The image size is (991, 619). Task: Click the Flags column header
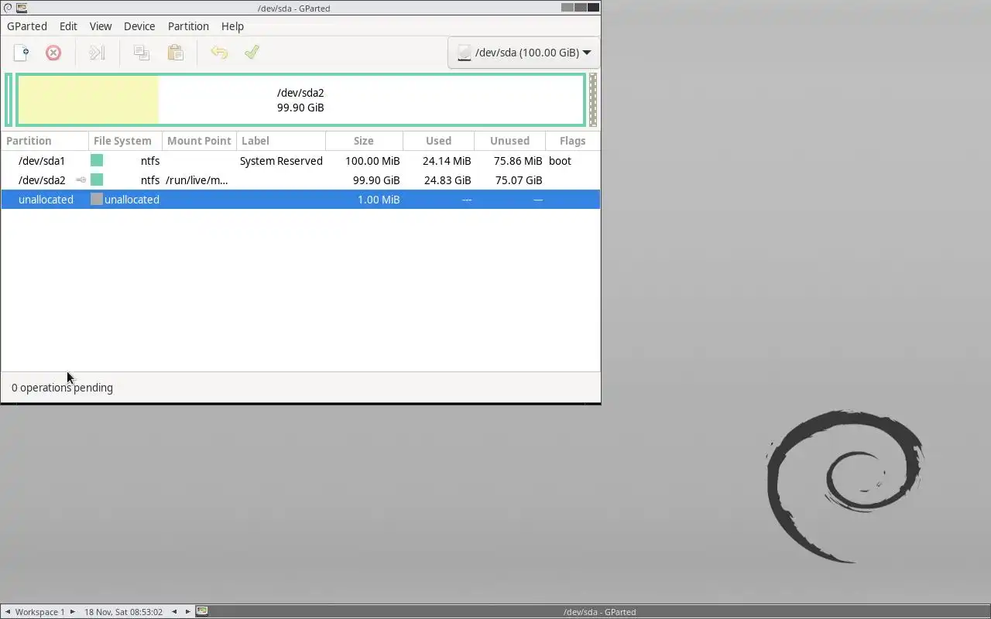pyautogui.click(x=573, y=141)
